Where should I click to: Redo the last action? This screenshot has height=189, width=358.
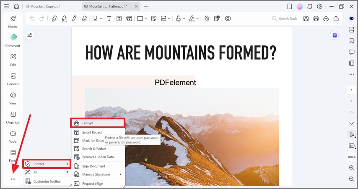click(x=42, y=18)
